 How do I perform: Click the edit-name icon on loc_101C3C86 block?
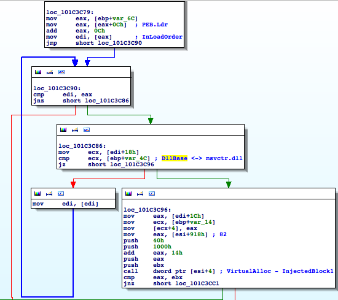click(75, 130)
